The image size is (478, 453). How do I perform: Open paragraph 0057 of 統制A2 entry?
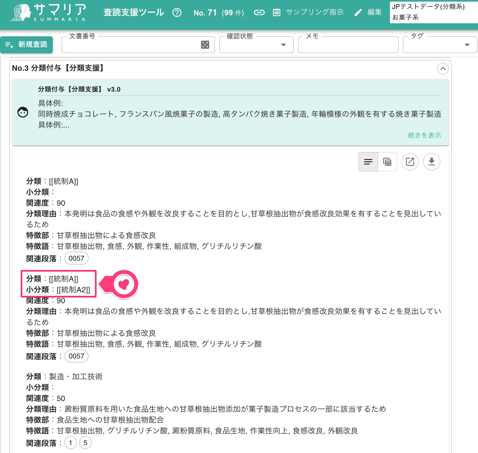point(76,356)
